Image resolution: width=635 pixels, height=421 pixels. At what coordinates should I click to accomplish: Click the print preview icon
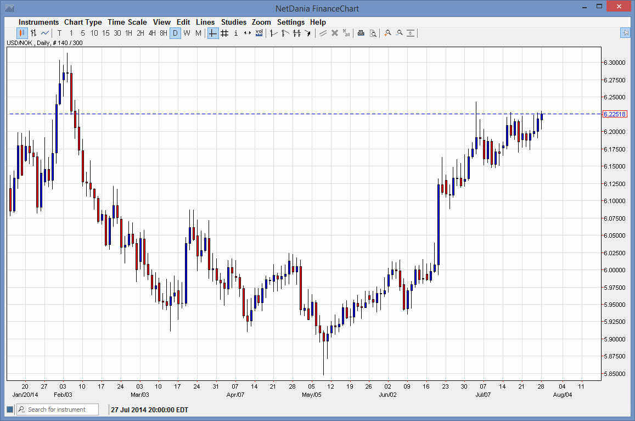pyautogui.click(x=373, y=33)
